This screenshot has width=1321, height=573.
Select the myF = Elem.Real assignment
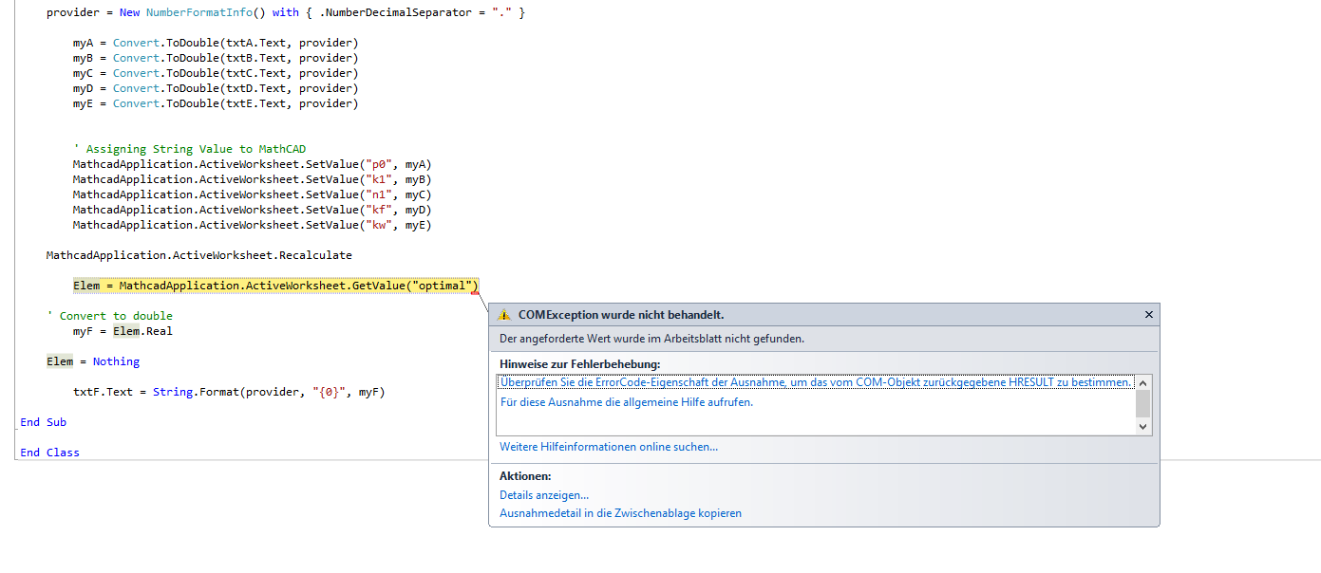pos(119,330)
